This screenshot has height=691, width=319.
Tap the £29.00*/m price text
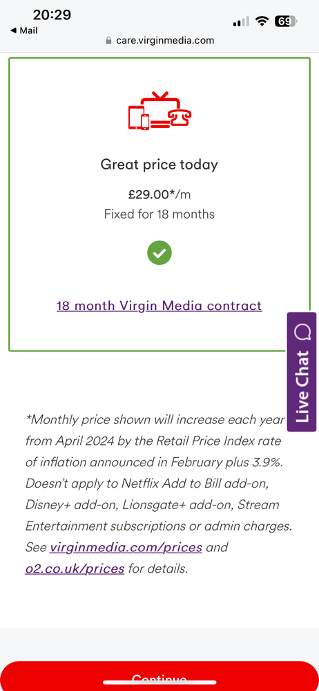159,194
